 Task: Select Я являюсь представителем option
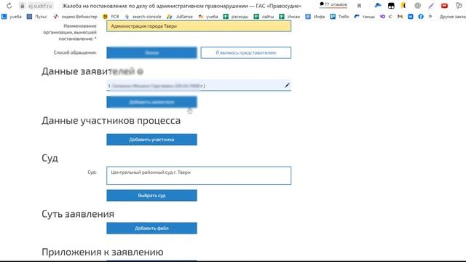246,52
